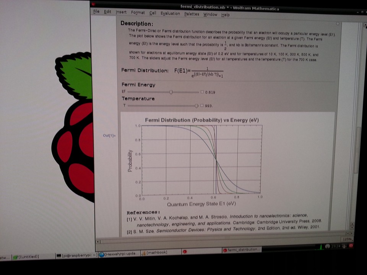Click the plot title Fermi Distribution (Probability) vs Energy

(202, 120)
